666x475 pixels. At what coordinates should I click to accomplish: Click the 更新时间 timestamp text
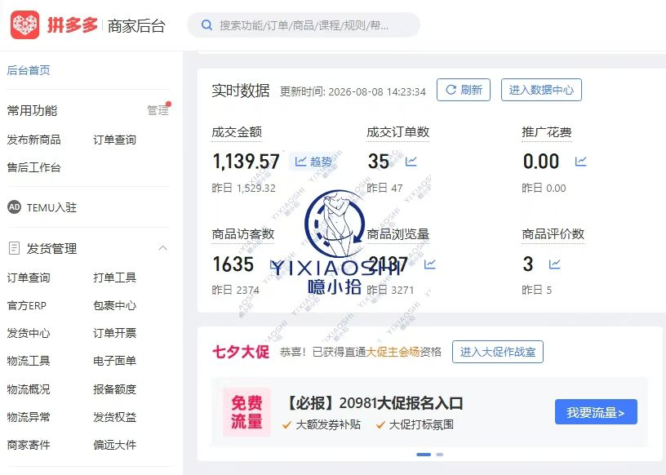coord(353,91)
